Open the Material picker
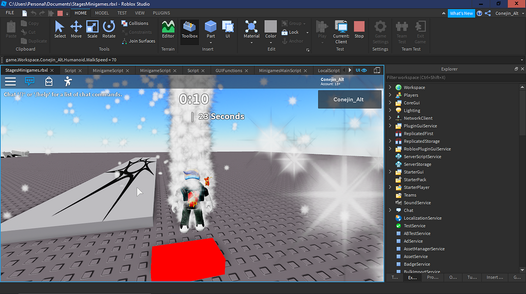This screenshot has width=526, height=294. pyautogui.click(x=252, y=29)
